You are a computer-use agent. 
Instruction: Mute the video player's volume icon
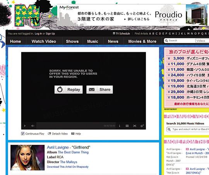click(33, 126)
